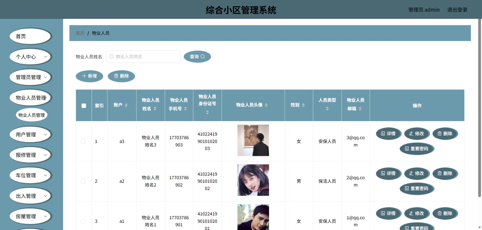Click the 保洁人员 type cell
The image size is (482, 230).
point(327,181)
